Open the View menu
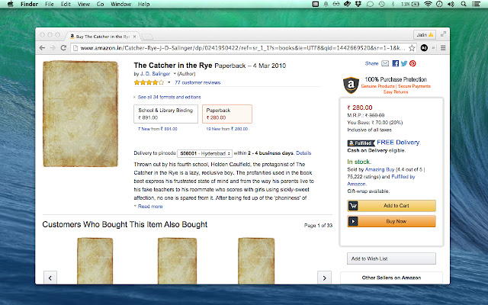Viewport: 488px width, 305px height. click(x=83, y=4)
